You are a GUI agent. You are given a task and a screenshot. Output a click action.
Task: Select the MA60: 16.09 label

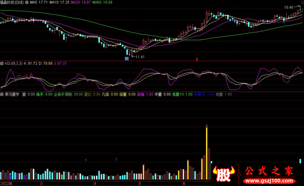pyautogui.click(x=102, y=2)
